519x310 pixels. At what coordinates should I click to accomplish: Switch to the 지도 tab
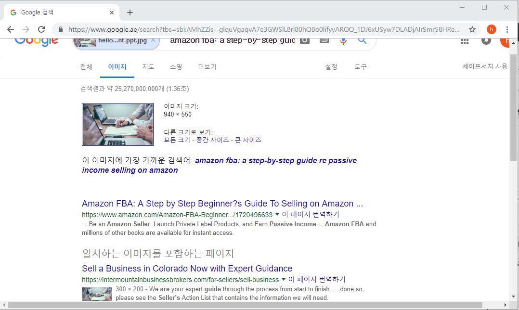[148, 67]
